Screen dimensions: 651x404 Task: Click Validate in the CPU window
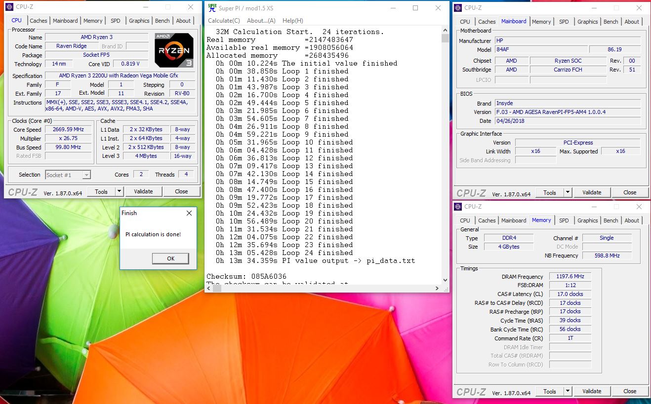[x=143, y=191]
